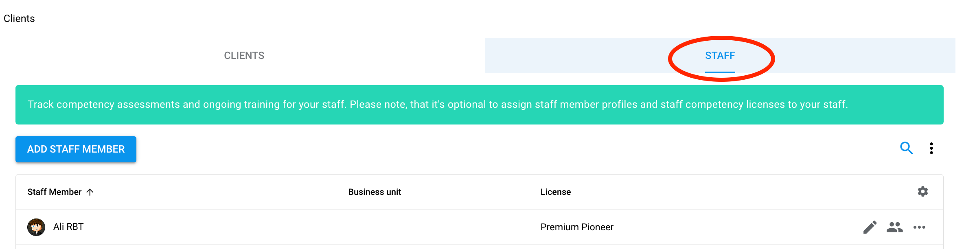Click the Business unit column header
This screenshot has width=964, height=249.
375,192
